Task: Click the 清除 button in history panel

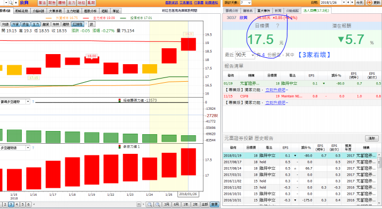Action: [x=372, y=138]
